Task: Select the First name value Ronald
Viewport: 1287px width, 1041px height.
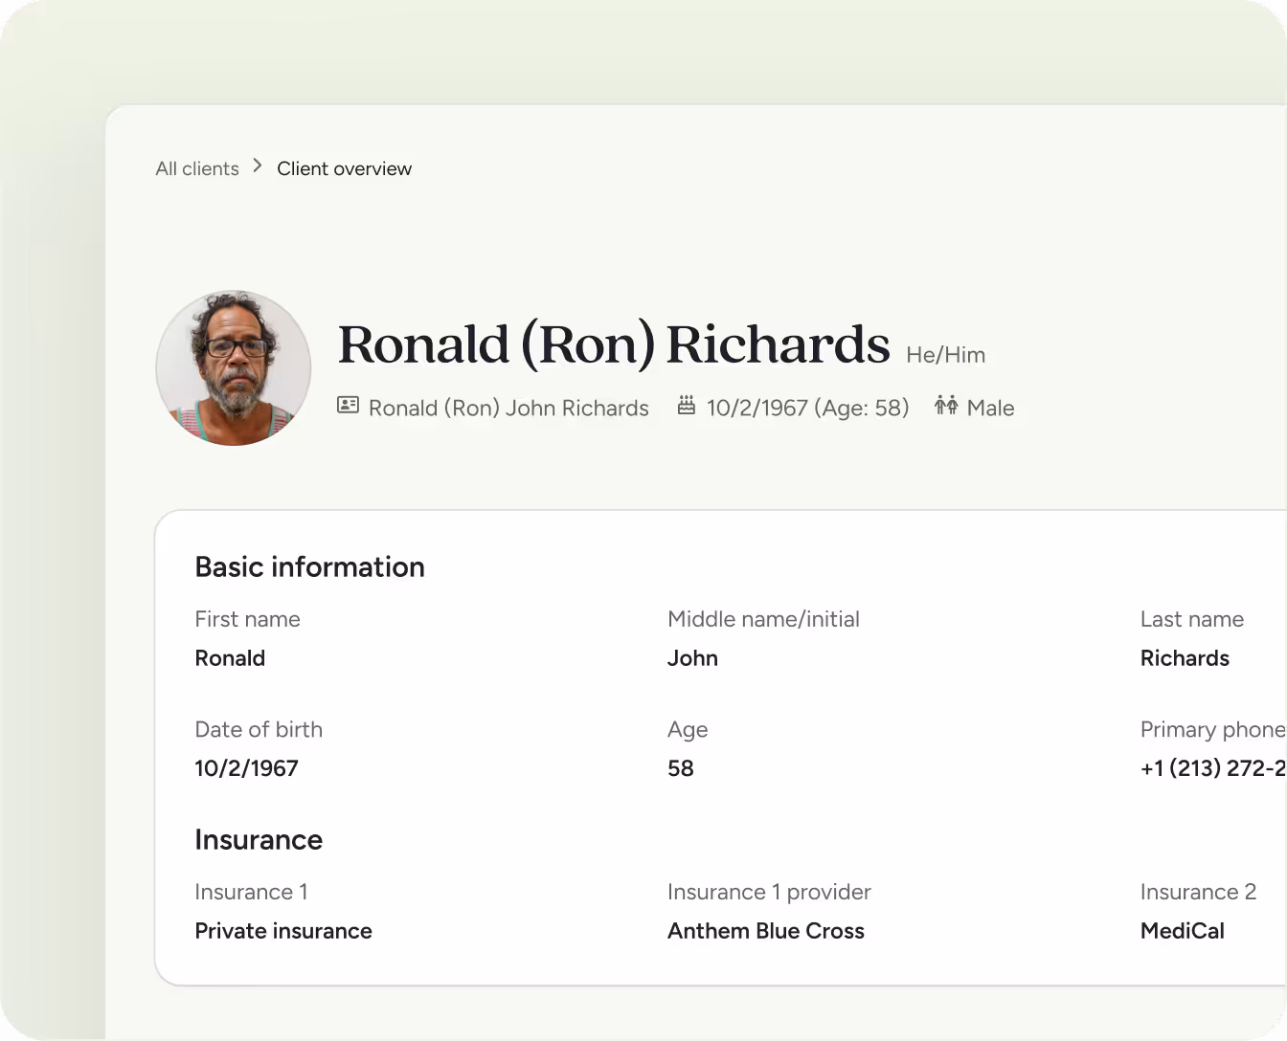Action: coord(230,658)
